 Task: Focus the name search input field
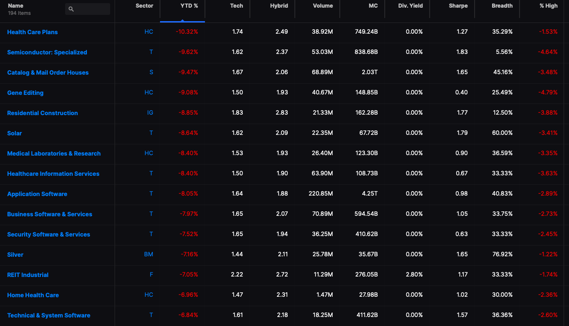[88, 9]
